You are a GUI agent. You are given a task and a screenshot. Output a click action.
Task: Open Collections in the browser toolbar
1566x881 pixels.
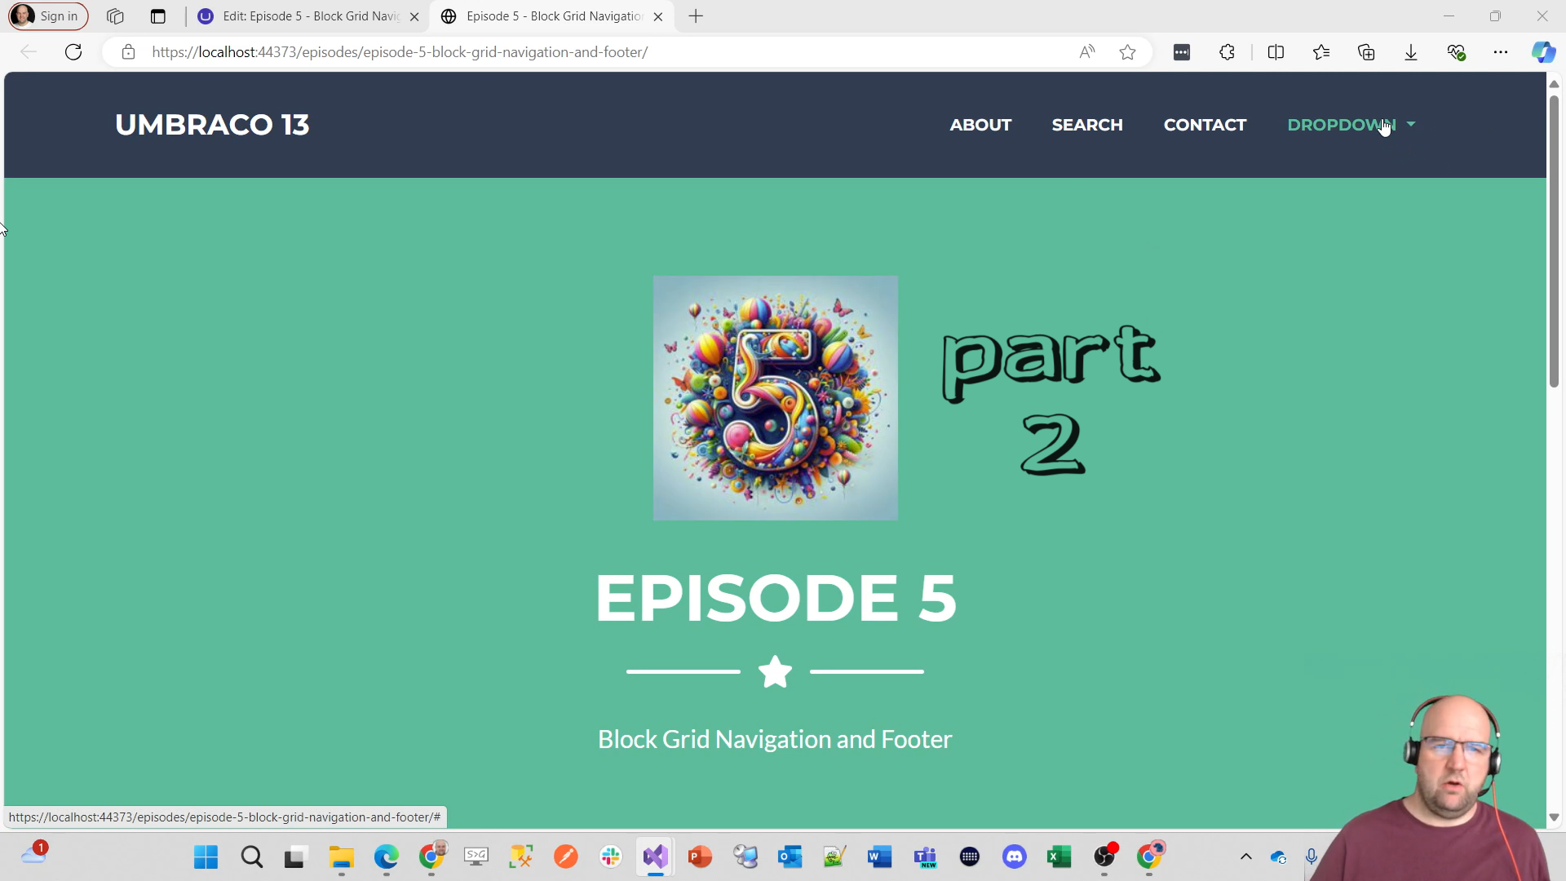[1367, 51]
